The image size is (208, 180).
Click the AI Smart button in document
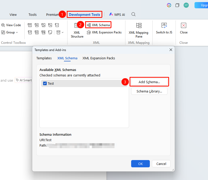23,80
